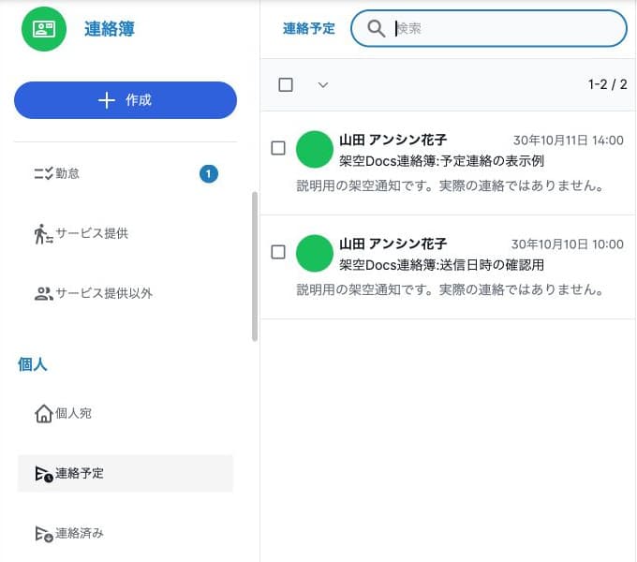Expand the selection dropdown chevron
This screenshot has width=637, height=562.
323,85
